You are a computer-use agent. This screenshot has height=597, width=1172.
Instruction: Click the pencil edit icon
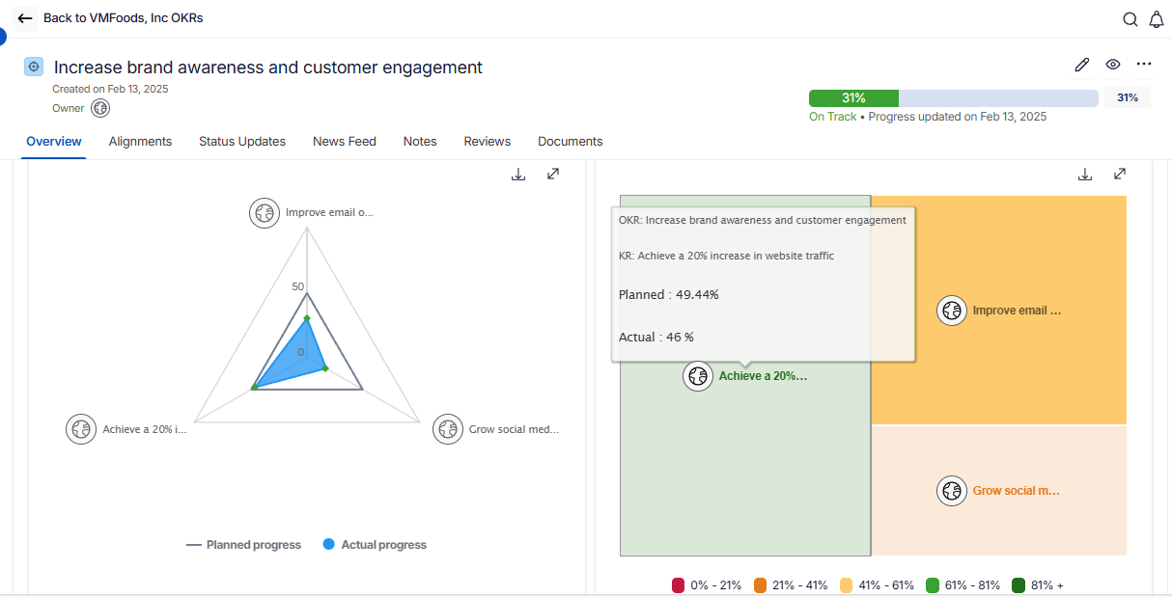pyautogui.click(x=1082, y=65)
